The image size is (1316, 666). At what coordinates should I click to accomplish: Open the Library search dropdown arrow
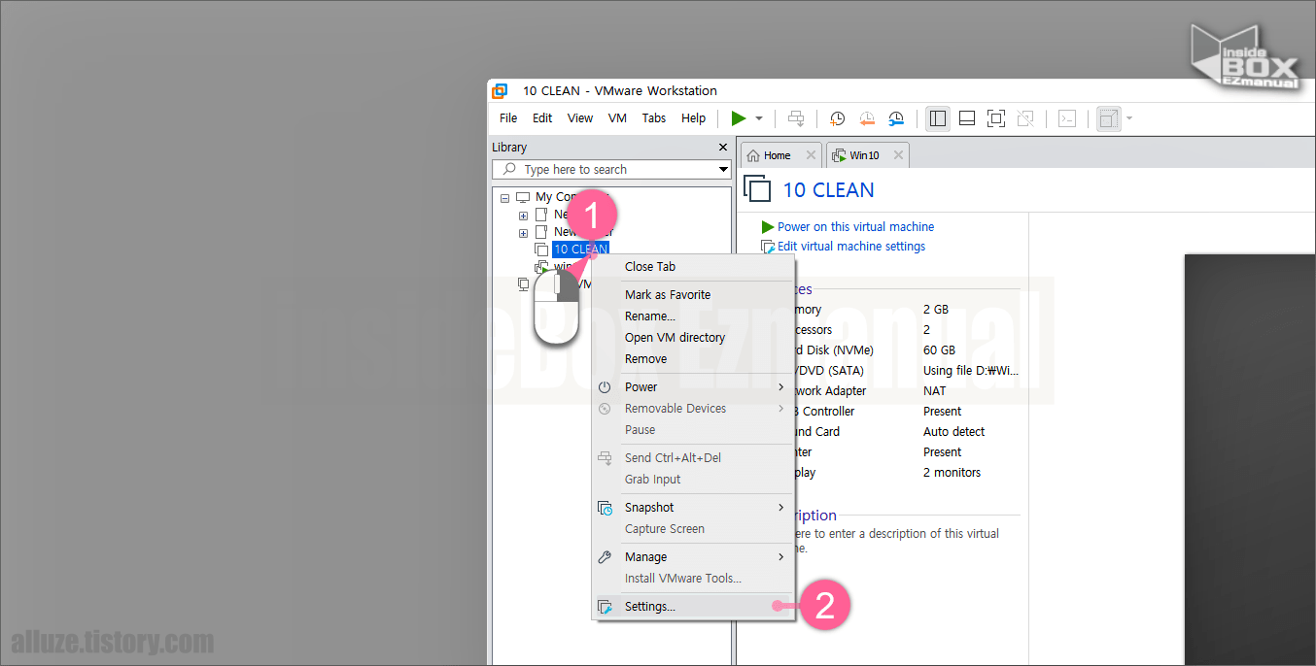(723, 169)
